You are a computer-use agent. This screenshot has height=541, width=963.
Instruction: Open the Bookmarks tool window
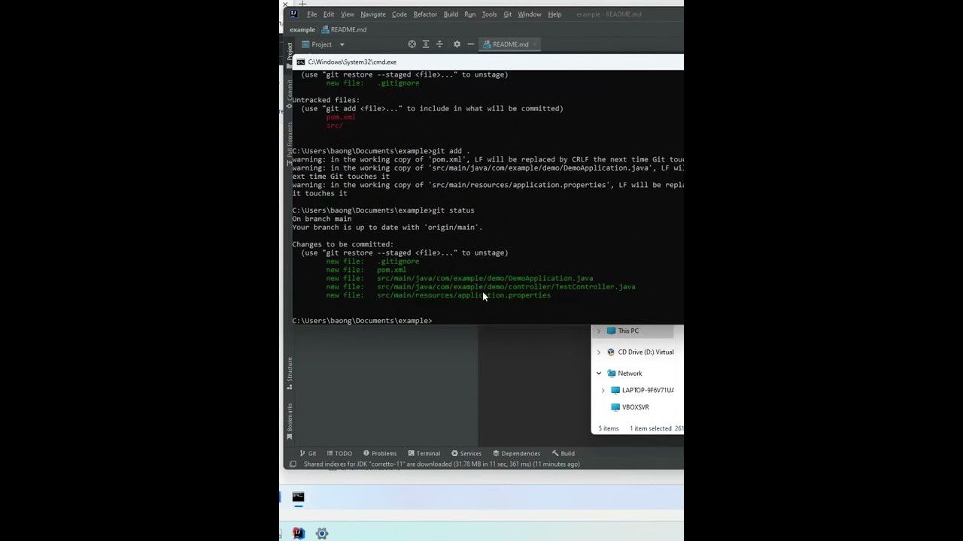(x=289, y=421)
